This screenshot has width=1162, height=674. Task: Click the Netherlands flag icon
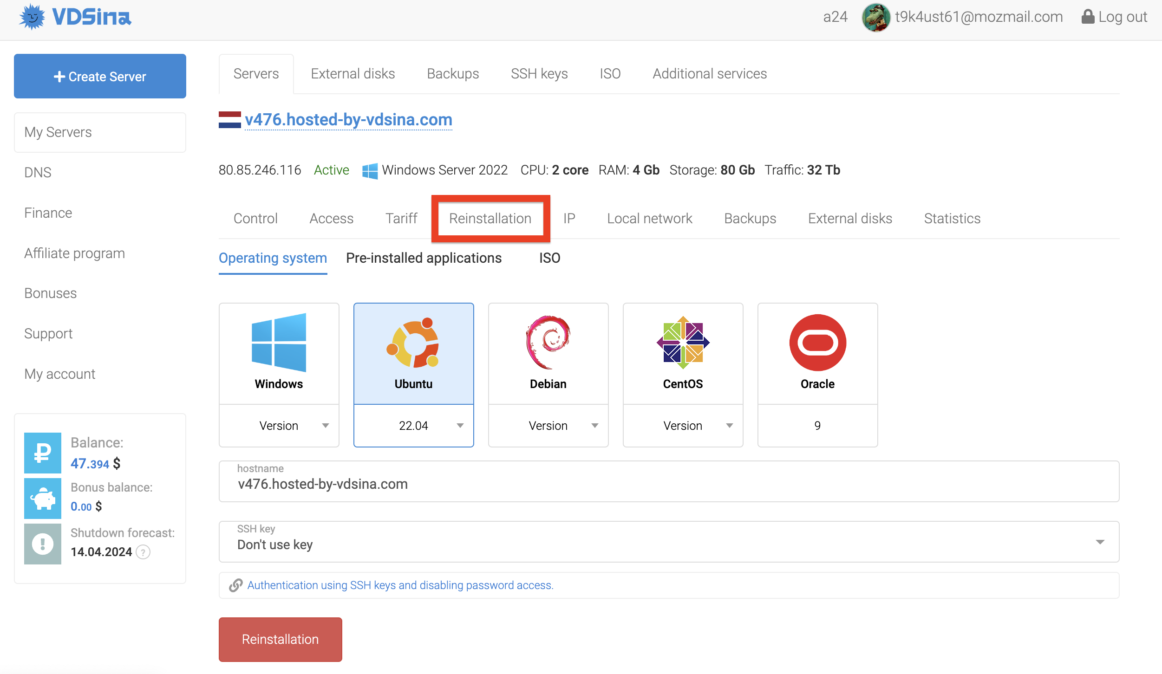point(230,120)
